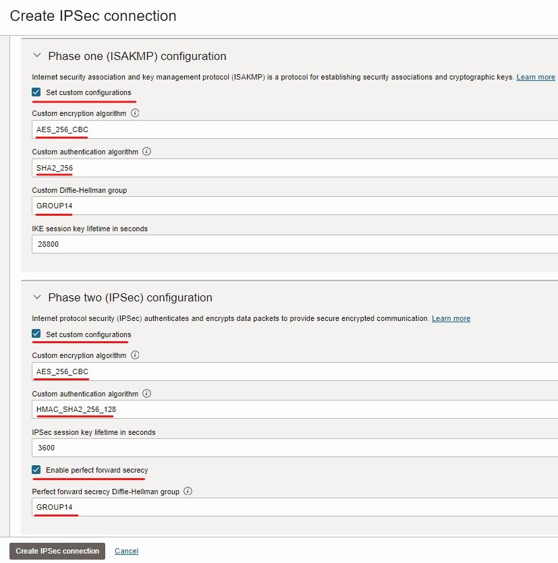Collapse Phase one (ISAKMP) configuration section
The image size is (558, 563).
(x=37, y=56)
